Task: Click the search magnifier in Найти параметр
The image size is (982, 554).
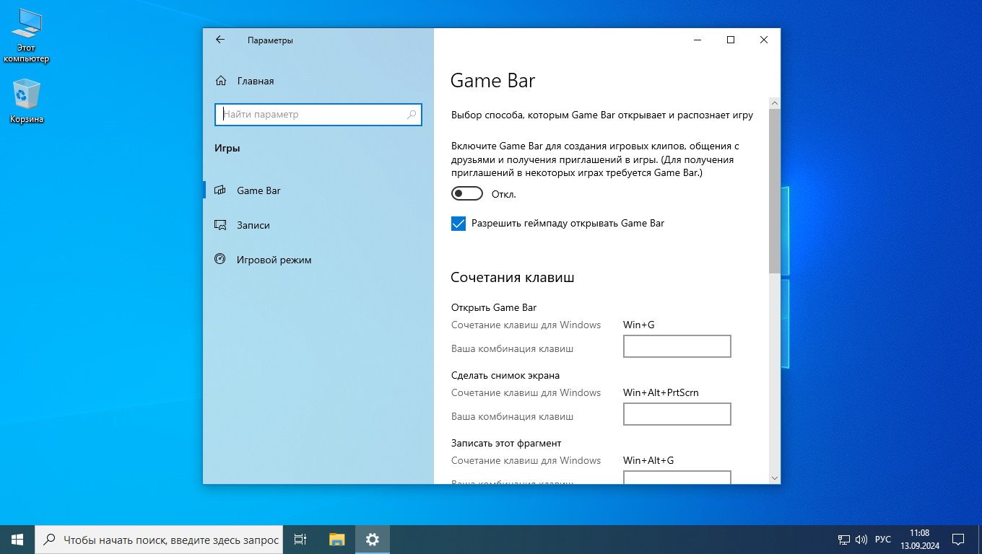Action: click(x=412, y=114)
